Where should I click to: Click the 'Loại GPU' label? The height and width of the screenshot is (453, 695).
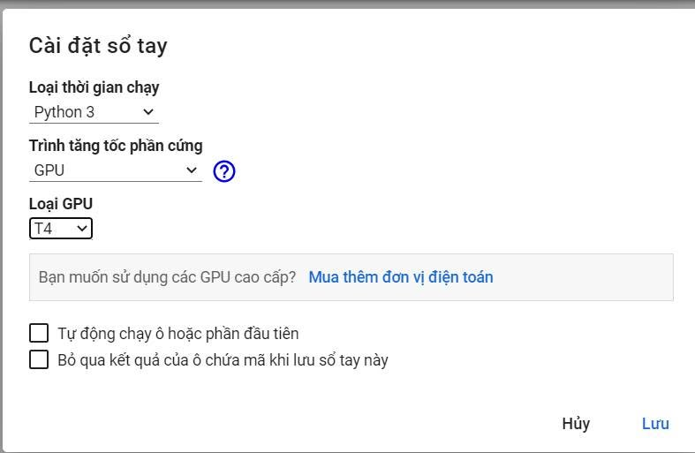point(61,204)
